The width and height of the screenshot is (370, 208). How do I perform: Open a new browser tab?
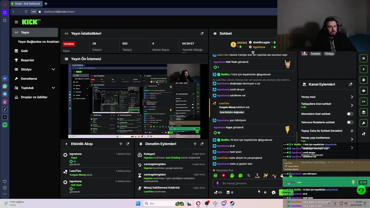click(x=46, y=4)
